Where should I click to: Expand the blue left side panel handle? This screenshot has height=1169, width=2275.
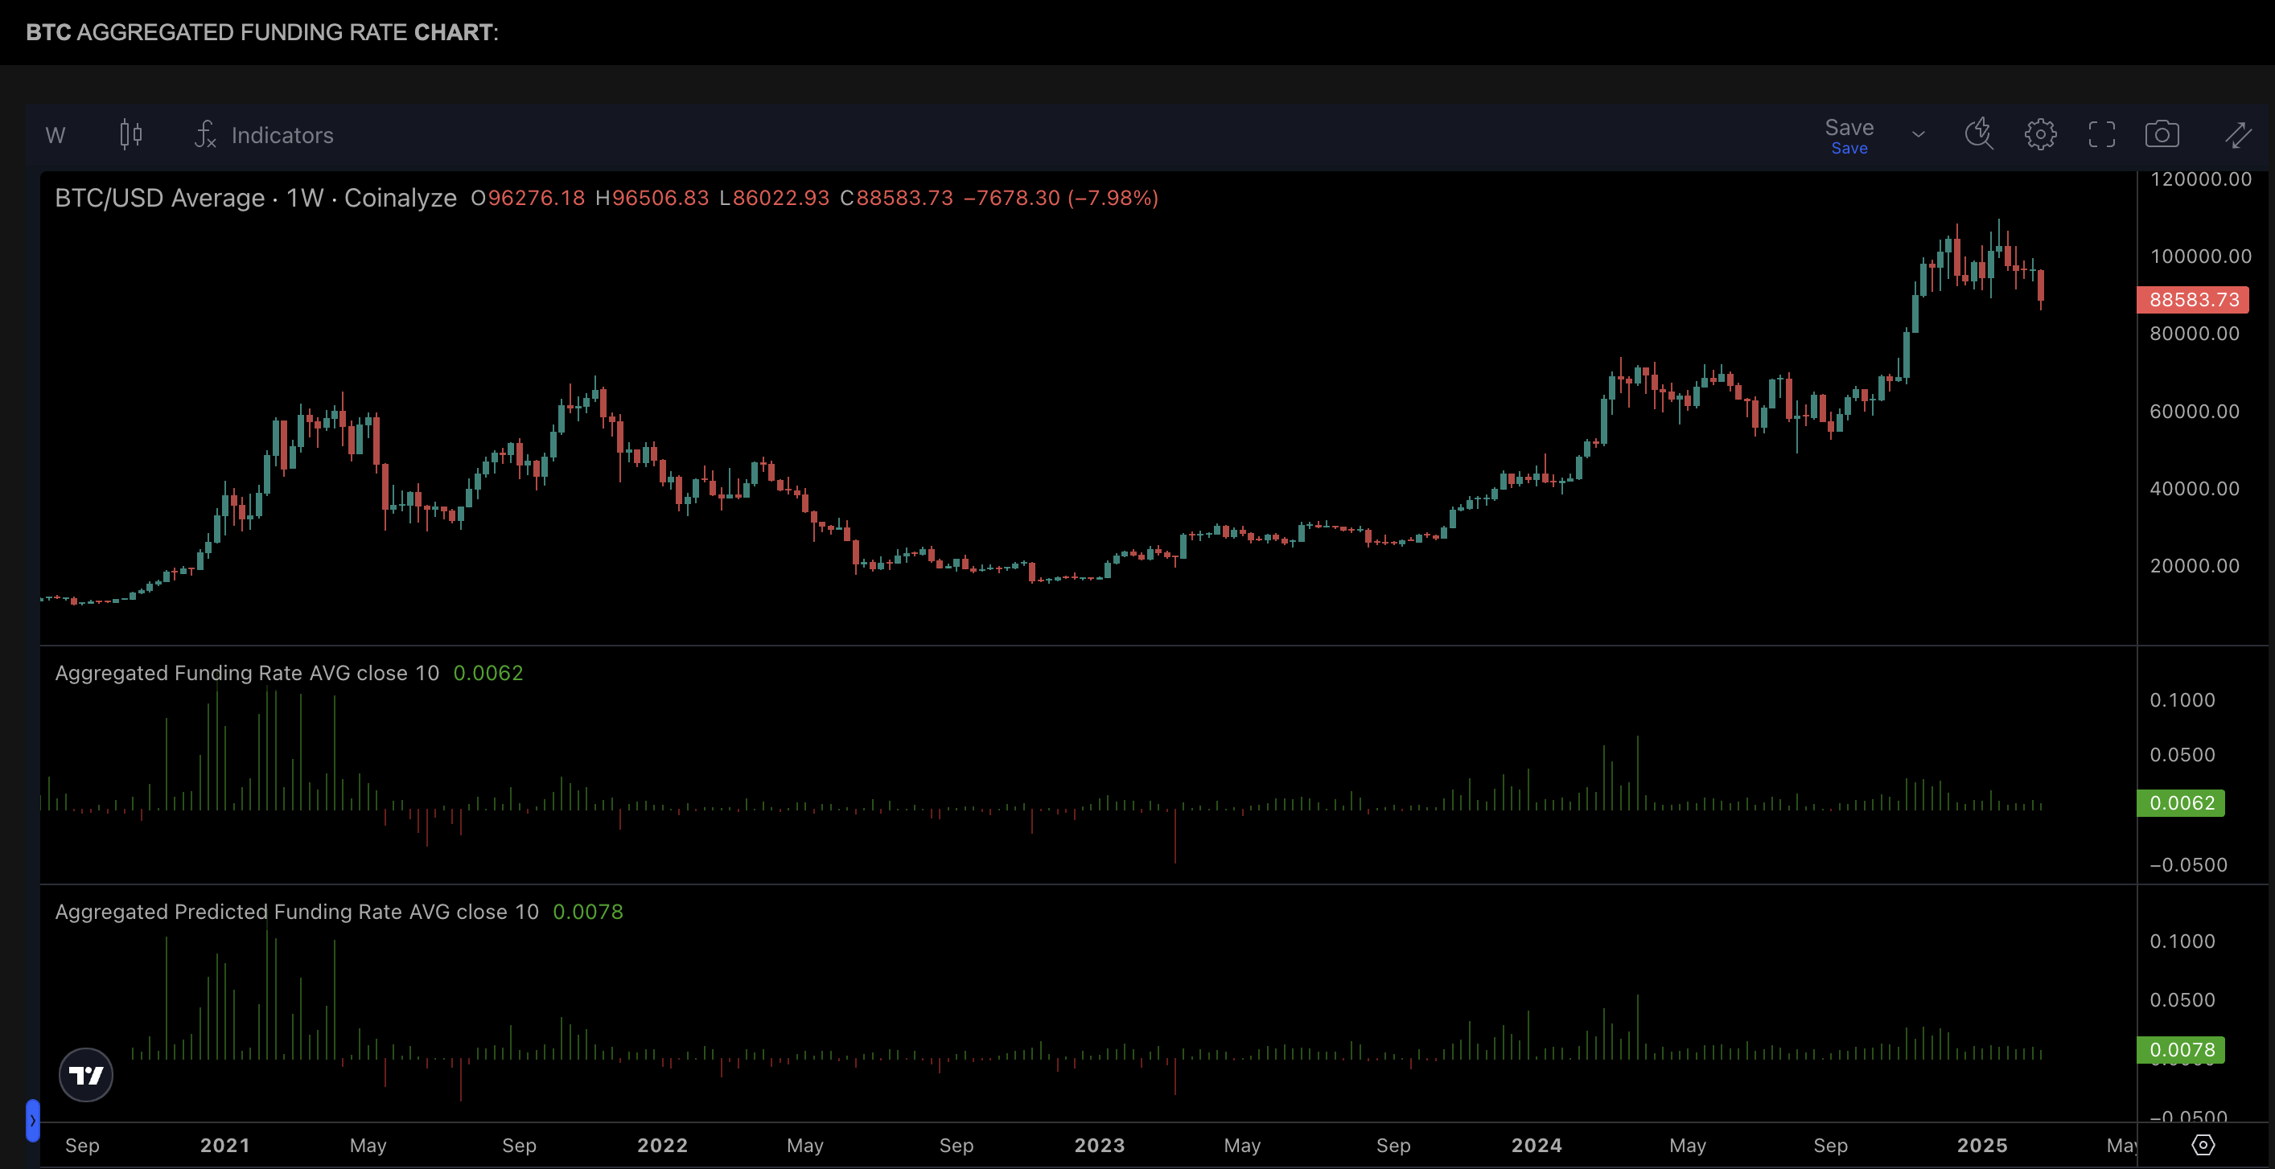point(33,1120)
